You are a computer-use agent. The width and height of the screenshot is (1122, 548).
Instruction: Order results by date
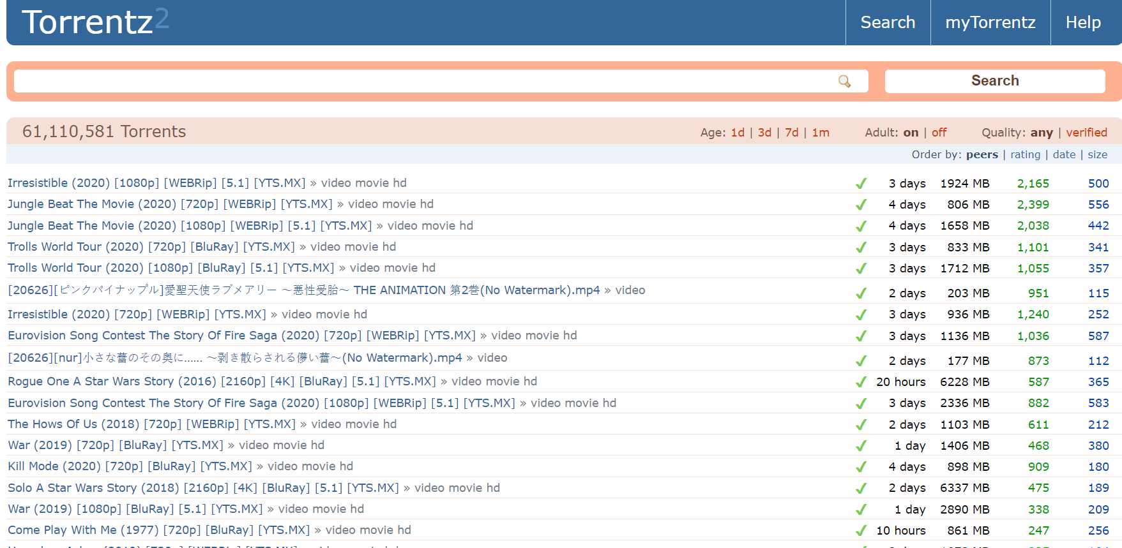coord(1064,154)
